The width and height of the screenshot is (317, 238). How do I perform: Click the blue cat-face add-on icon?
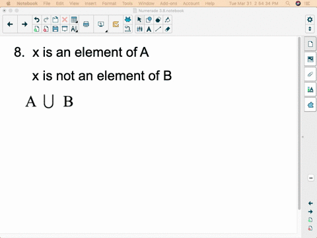127,20
